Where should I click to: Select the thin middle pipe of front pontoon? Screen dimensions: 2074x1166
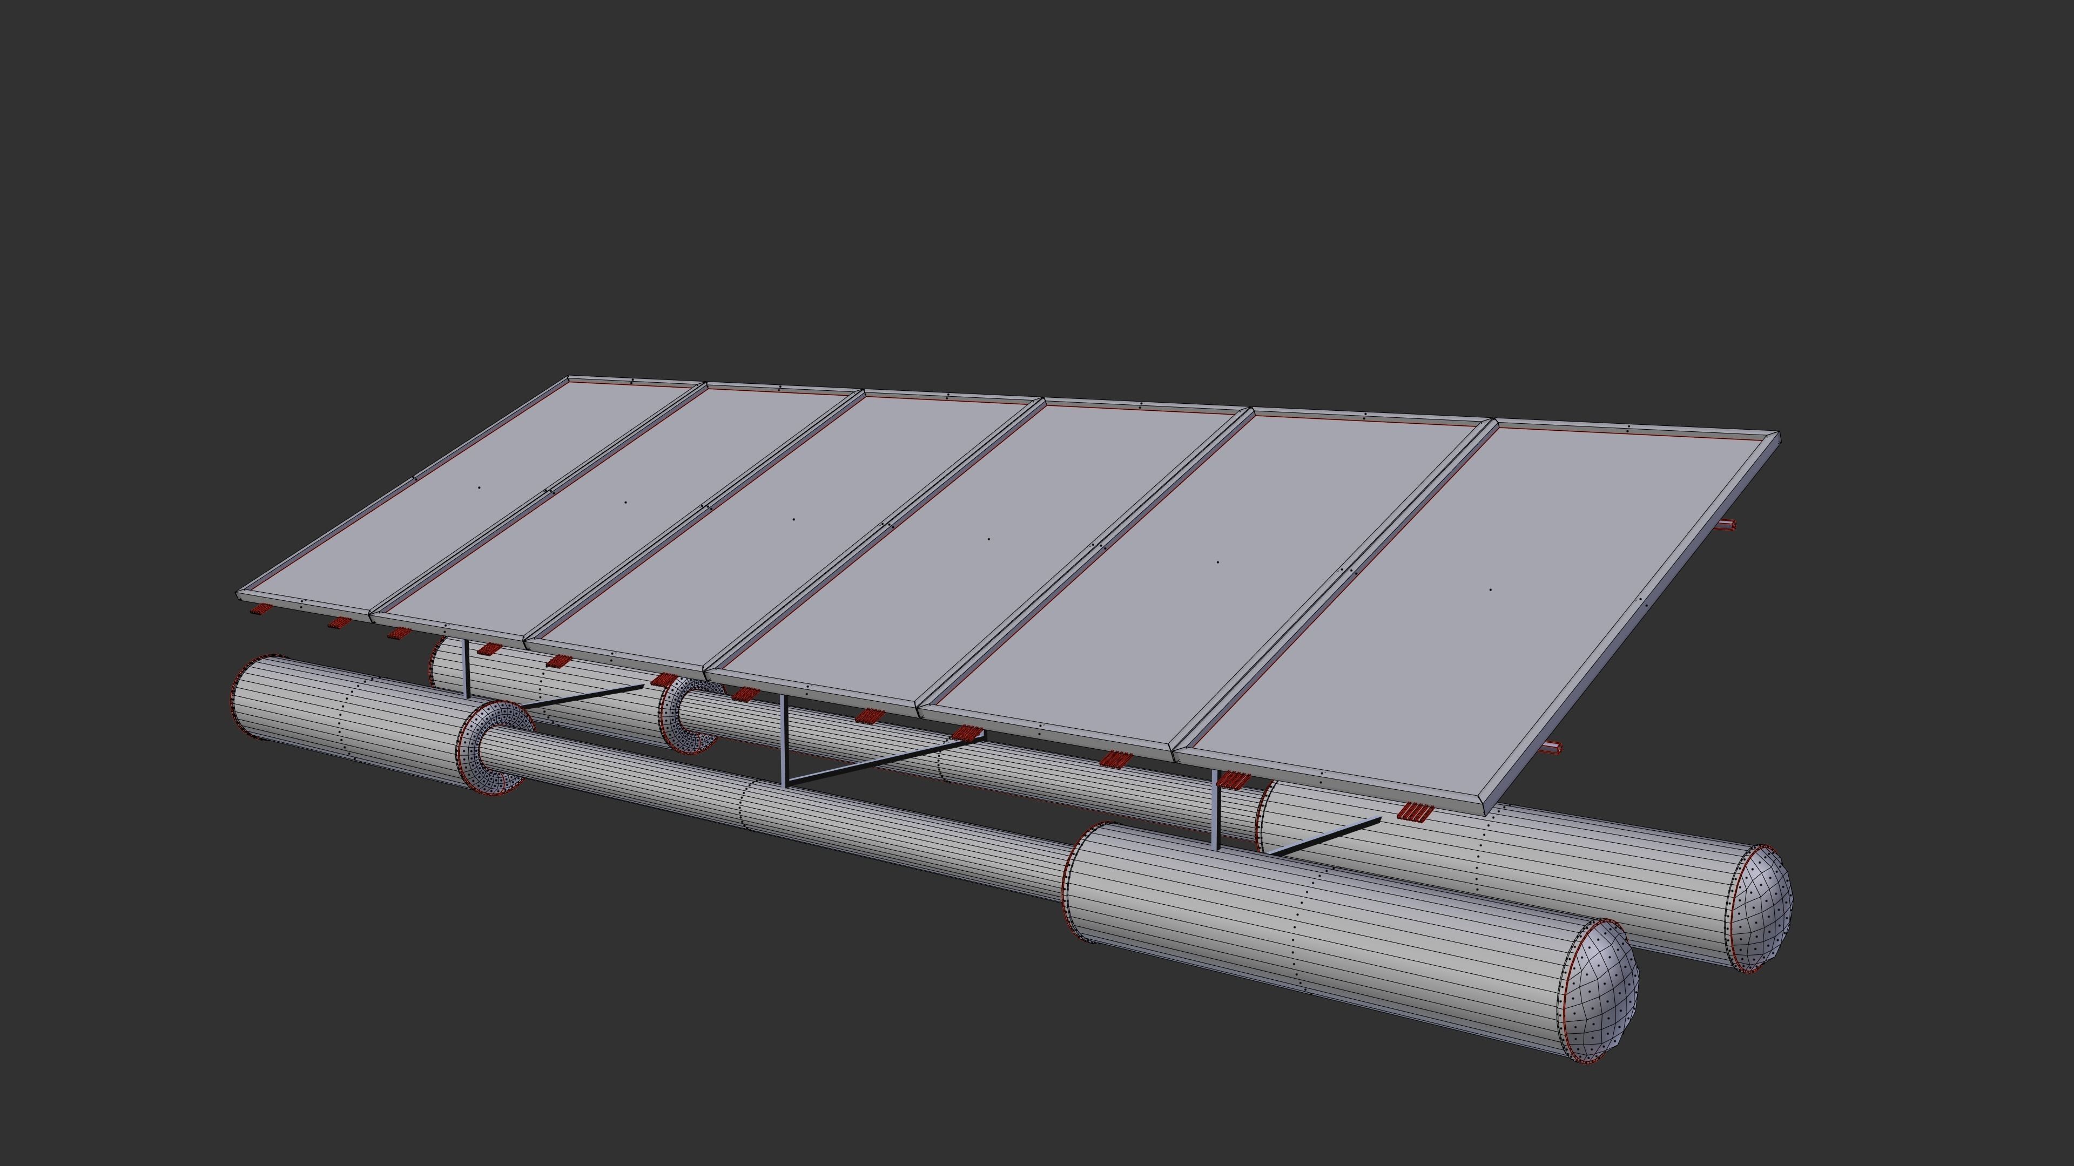pyautogui.click(x=773, y=805)
